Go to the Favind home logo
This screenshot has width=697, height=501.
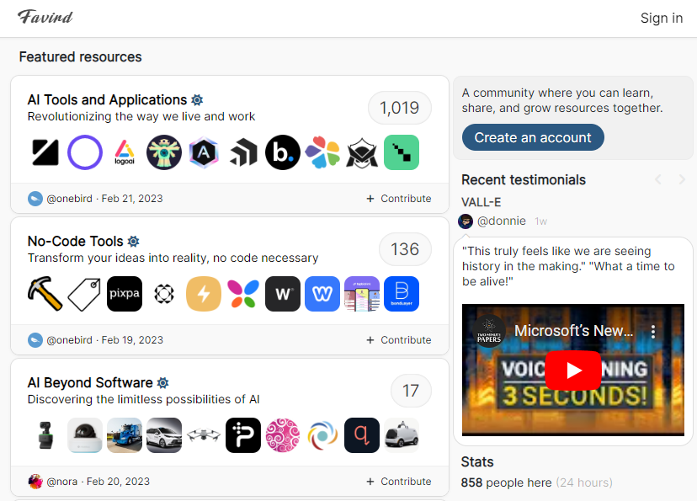pyautogui.click(x=45, y=17)
